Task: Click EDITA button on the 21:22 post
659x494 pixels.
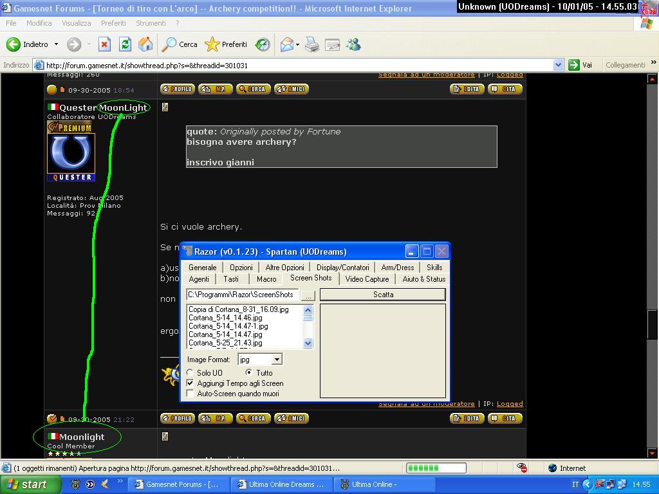Action: (467, 418)
